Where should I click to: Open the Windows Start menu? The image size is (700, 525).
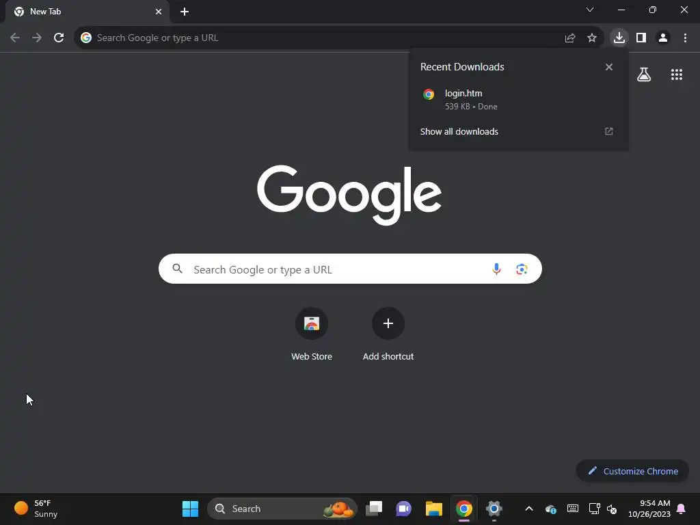(190, 509)
